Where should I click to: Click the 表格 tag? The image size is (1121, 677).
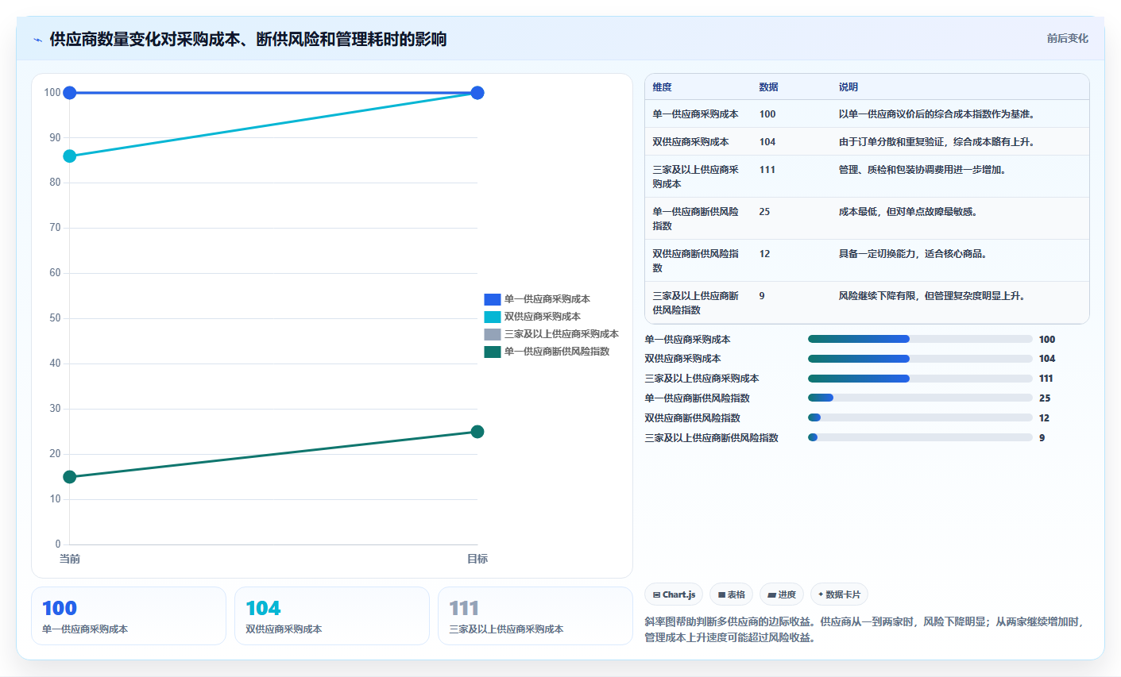pos(731,594)
